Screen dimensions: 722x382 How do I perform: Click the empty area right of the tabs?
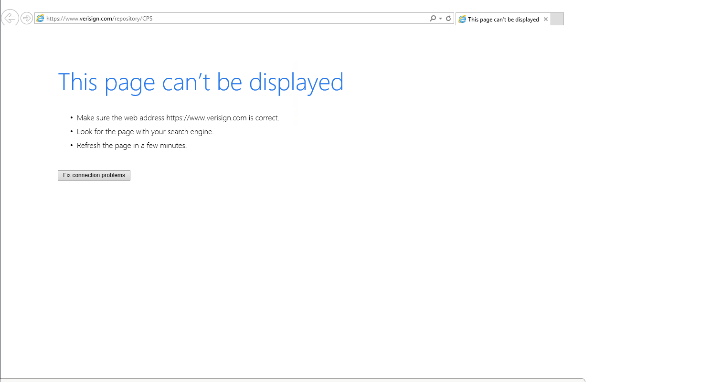tap(640, 19)
